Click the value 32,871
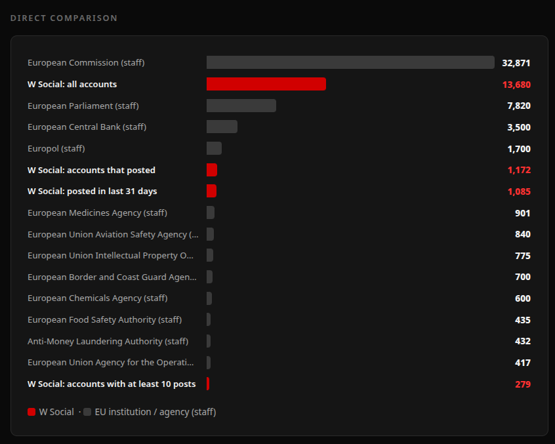Screen dimensions: 555x444 pos(516,64)
